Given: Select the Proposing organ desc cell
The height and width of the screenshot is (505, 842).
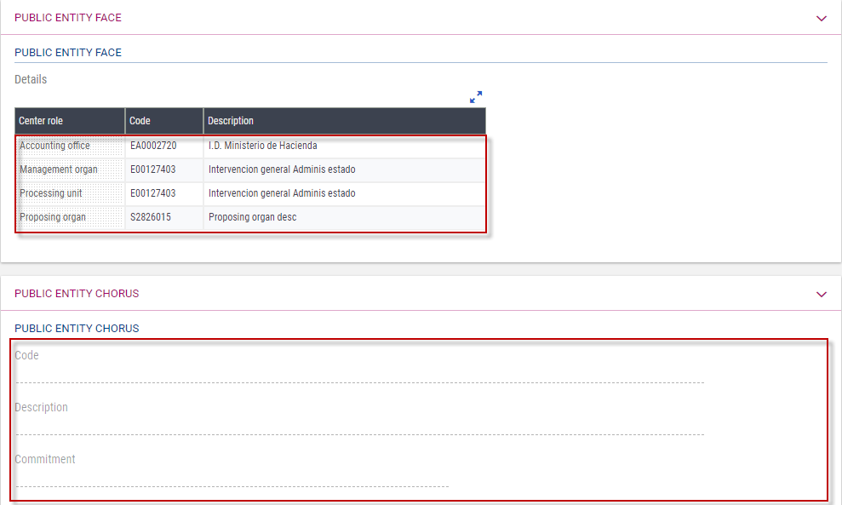Looking at the screenshot, I should [x=252, y=217].
